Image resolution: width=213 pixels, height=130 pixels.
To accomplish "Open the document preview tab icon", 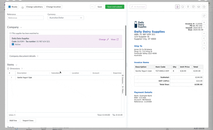I will [x=177, y=7].
